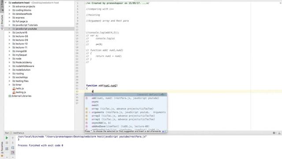Click the Stop process icon in Run panel
This screenshot has height=159, width=282.
(7, 143)
